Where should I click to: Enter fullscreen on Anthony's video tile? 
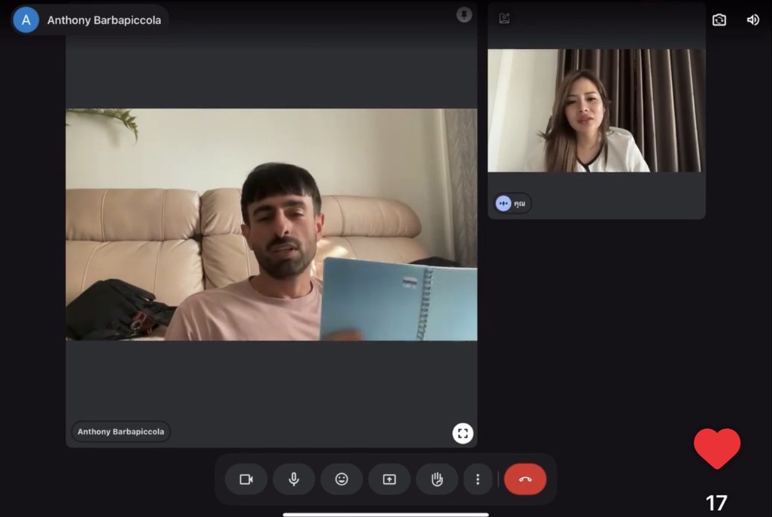463,433
